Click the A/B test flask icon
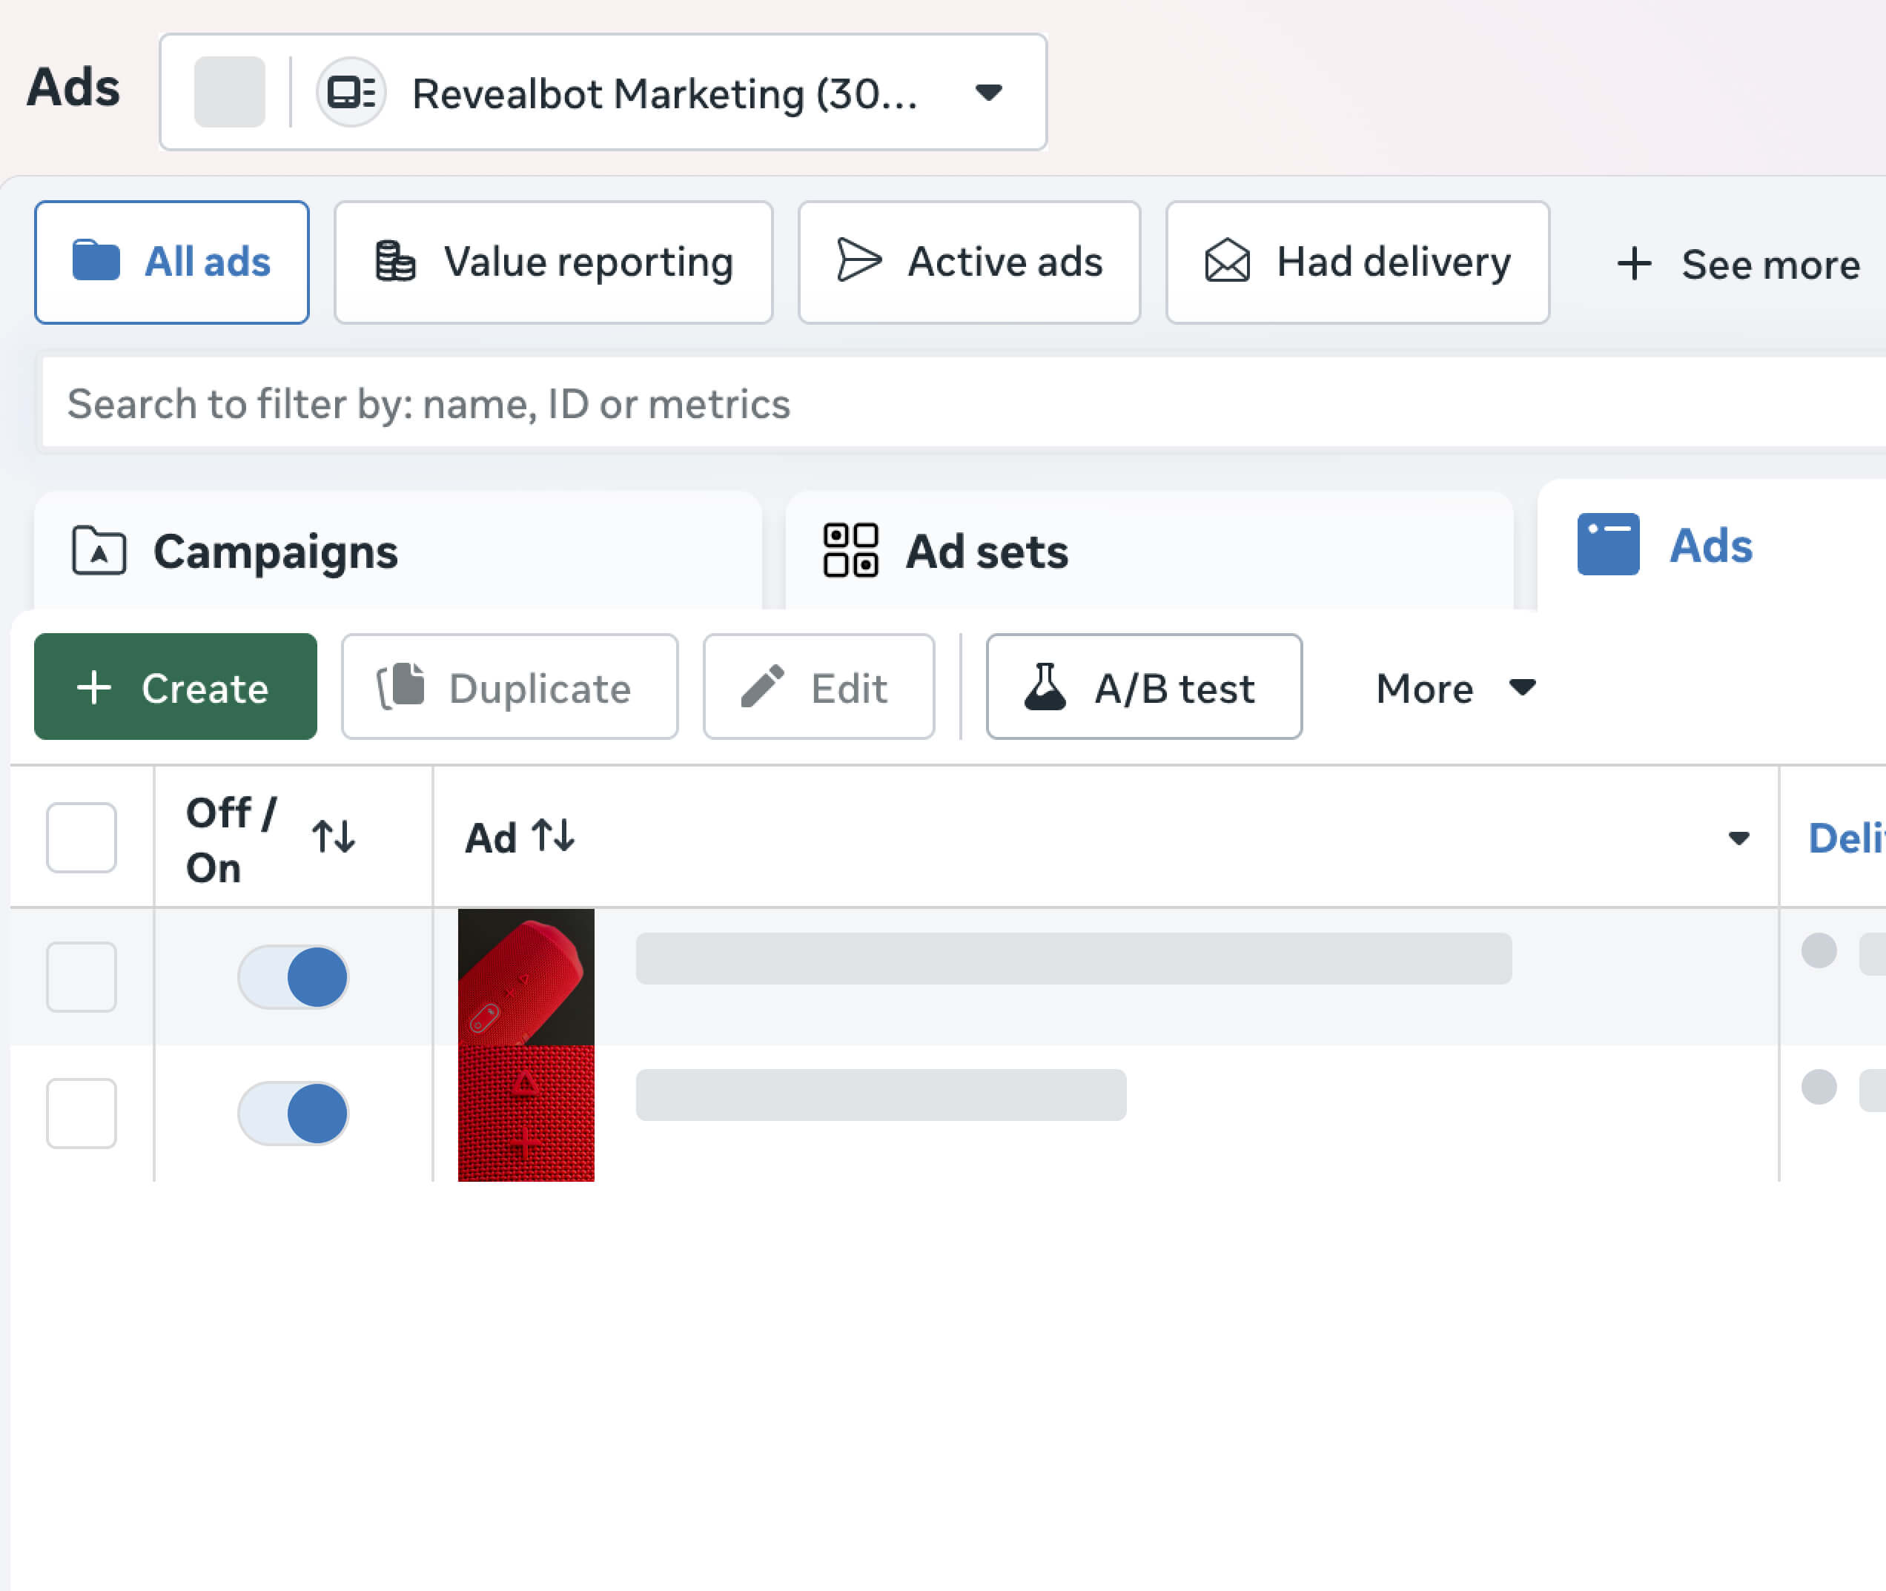Screen dimensions: 1886x1591 point(1045,687)
